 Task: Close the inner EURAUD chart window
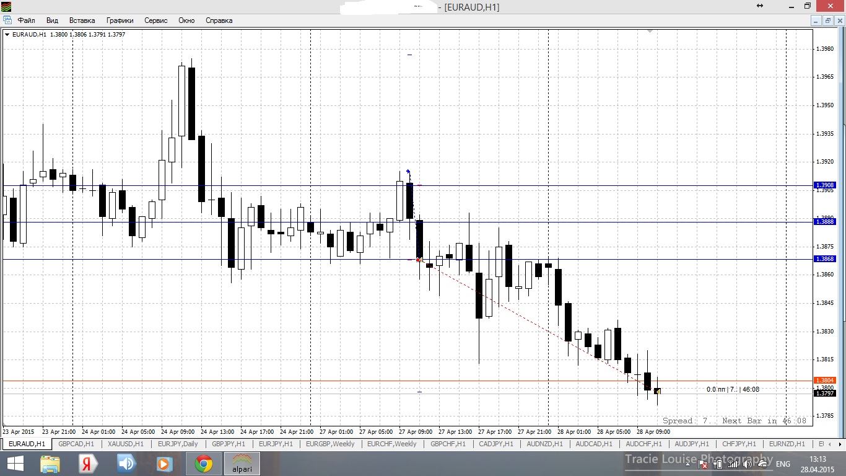[839, 20]
